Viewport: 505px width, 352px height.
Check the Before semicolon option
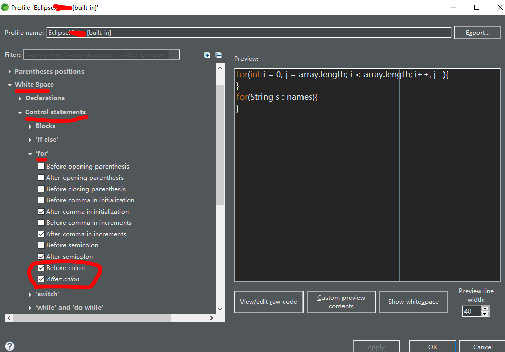coord(41,245)
